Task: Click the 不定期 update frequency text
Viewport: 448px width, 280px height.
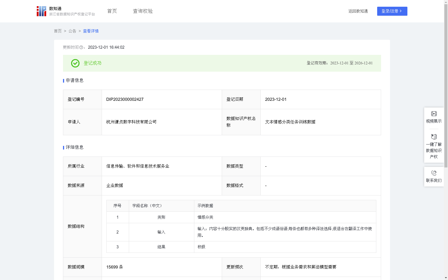Action: coord(301,267)
